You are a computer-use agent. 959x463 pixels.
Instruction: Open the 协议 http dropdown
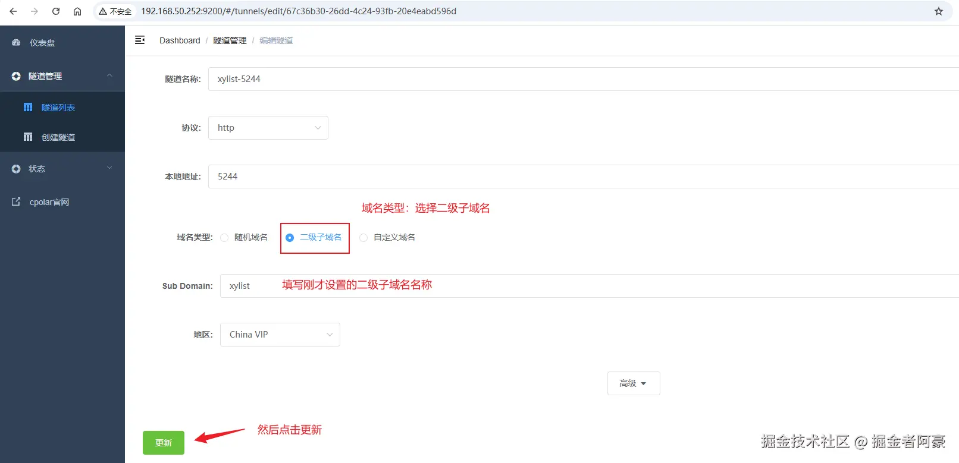click(x=268, y=128)
